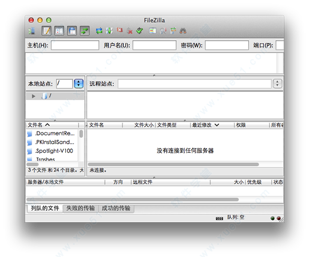
Task: Open the directory listing filters icon
Action: [x=153, y=31]
